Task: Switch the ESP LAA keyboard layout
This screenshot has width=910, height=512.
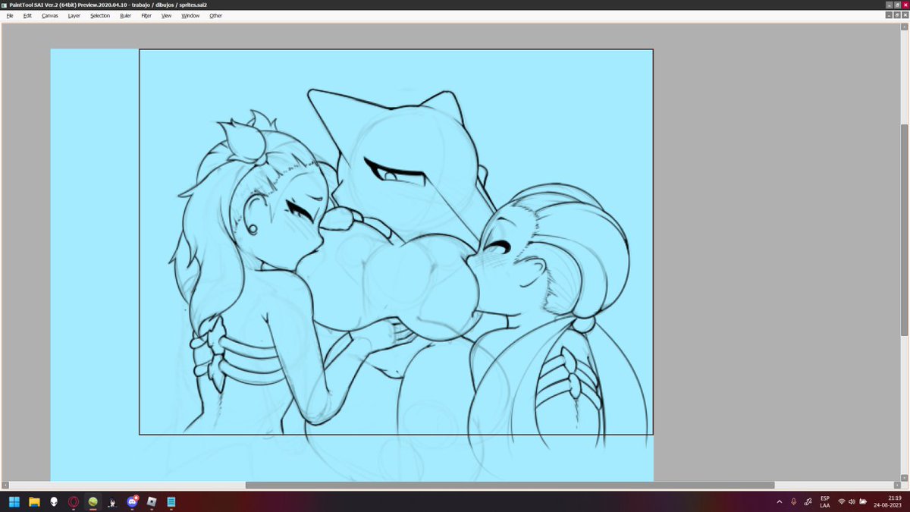Action: (824, 501)
